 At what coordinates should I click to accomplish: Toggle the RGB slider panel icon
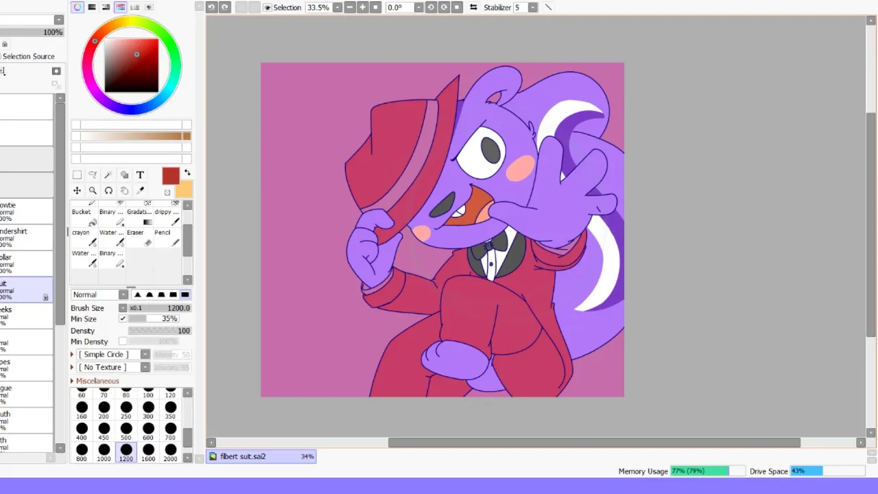click(92, 7)
